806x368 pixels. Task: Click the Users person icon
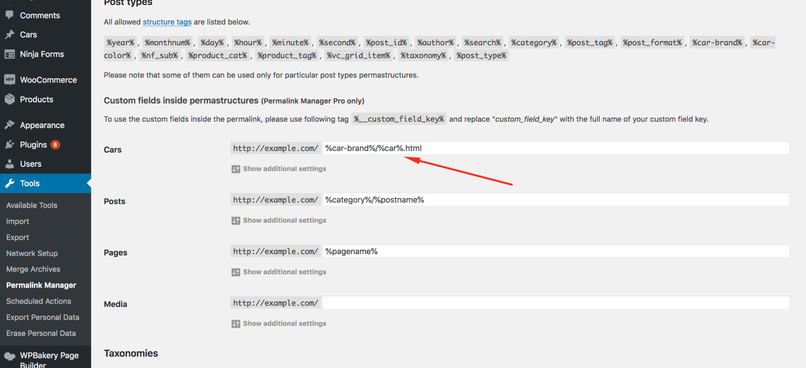coord(9,164)
